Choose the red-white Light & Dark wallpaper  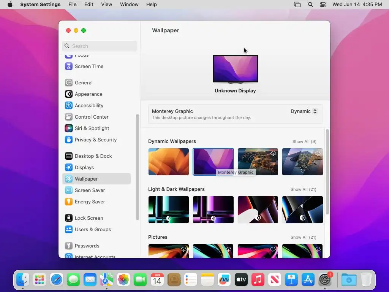click(x=258, y=209)
